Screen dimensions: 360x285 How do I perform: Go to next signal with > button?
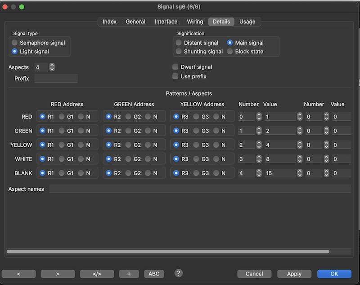coord(58,274)
